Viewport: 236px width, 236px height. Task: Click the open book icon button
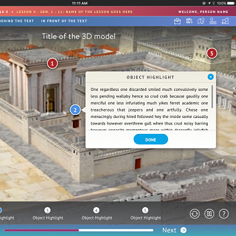pos(209,214)
